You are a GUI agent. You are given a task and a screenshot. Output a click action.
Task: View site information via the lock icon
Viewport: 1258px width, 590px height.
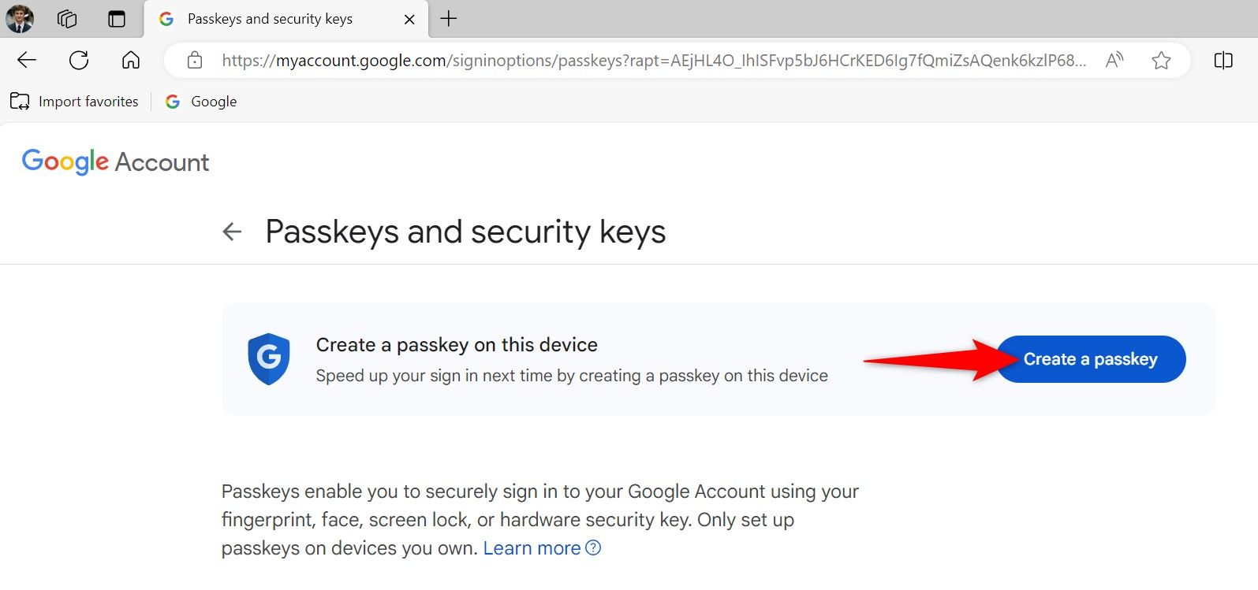tap(194, 60)
